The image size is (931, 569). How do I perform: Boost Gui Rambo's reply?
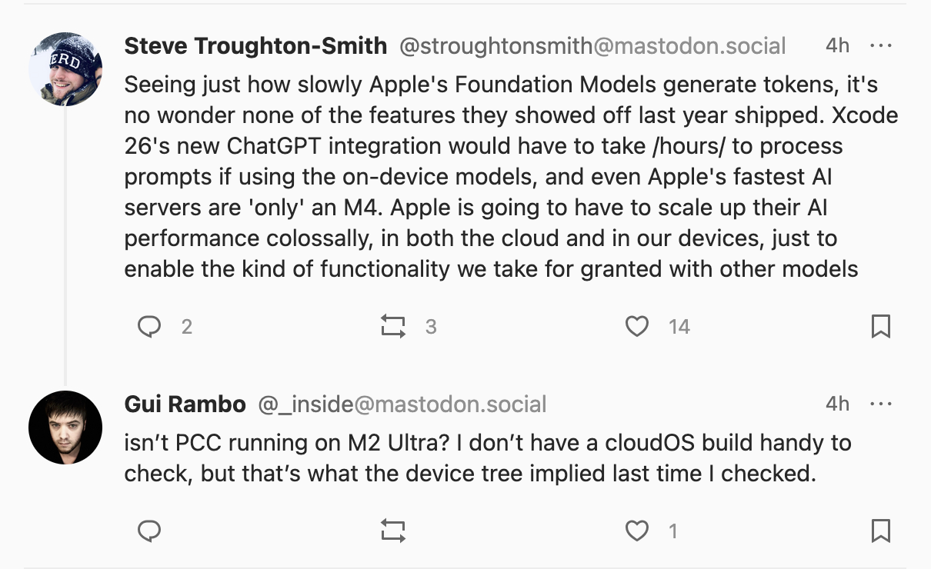tap(393, 531)
